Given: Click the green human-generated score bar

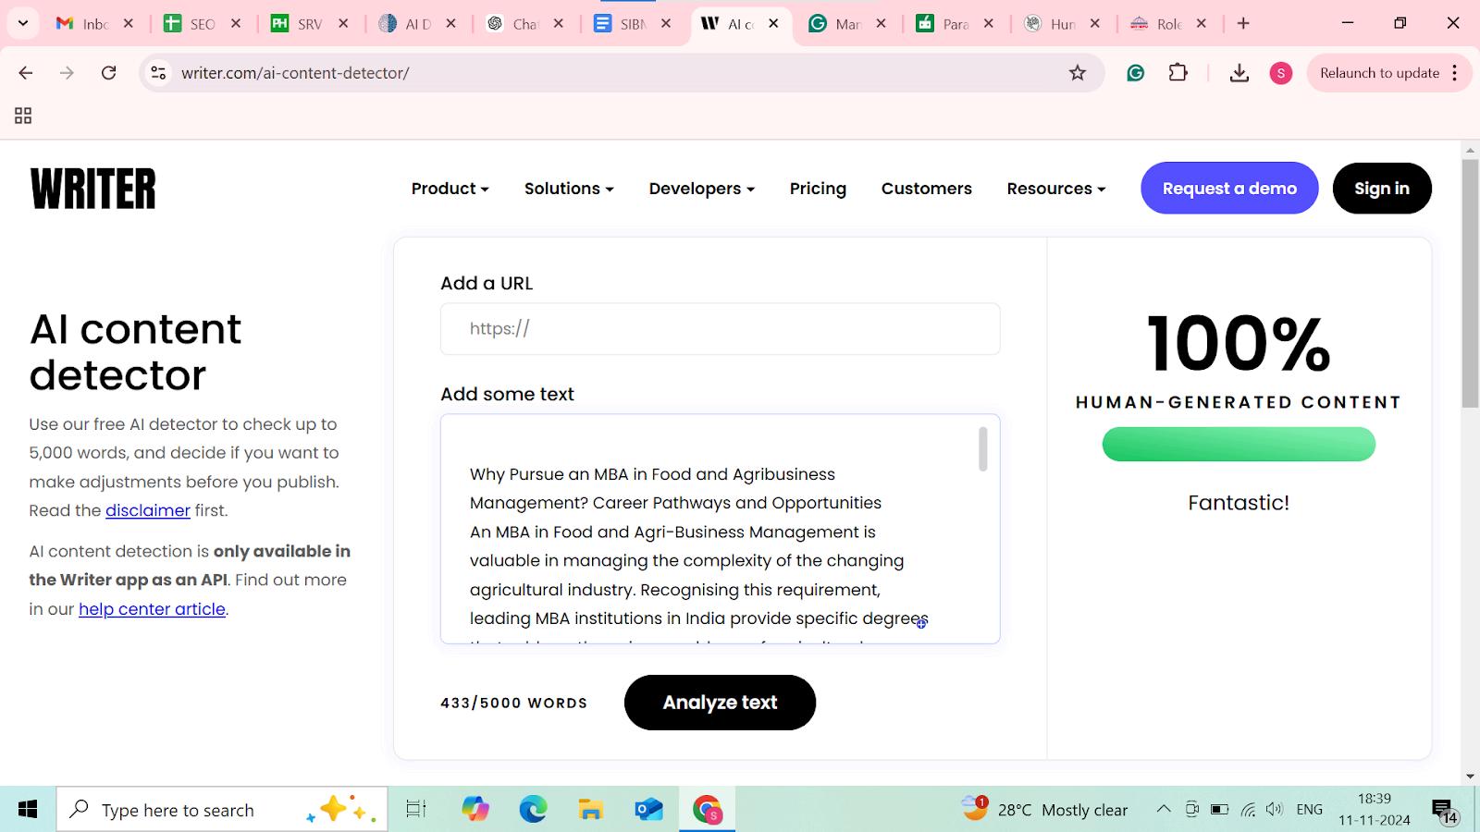Looking at the screenshot, I should coord(1239,444).
